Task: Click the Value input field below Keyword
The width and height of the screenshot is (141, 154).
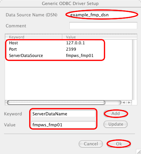Action: pos(63,125)
